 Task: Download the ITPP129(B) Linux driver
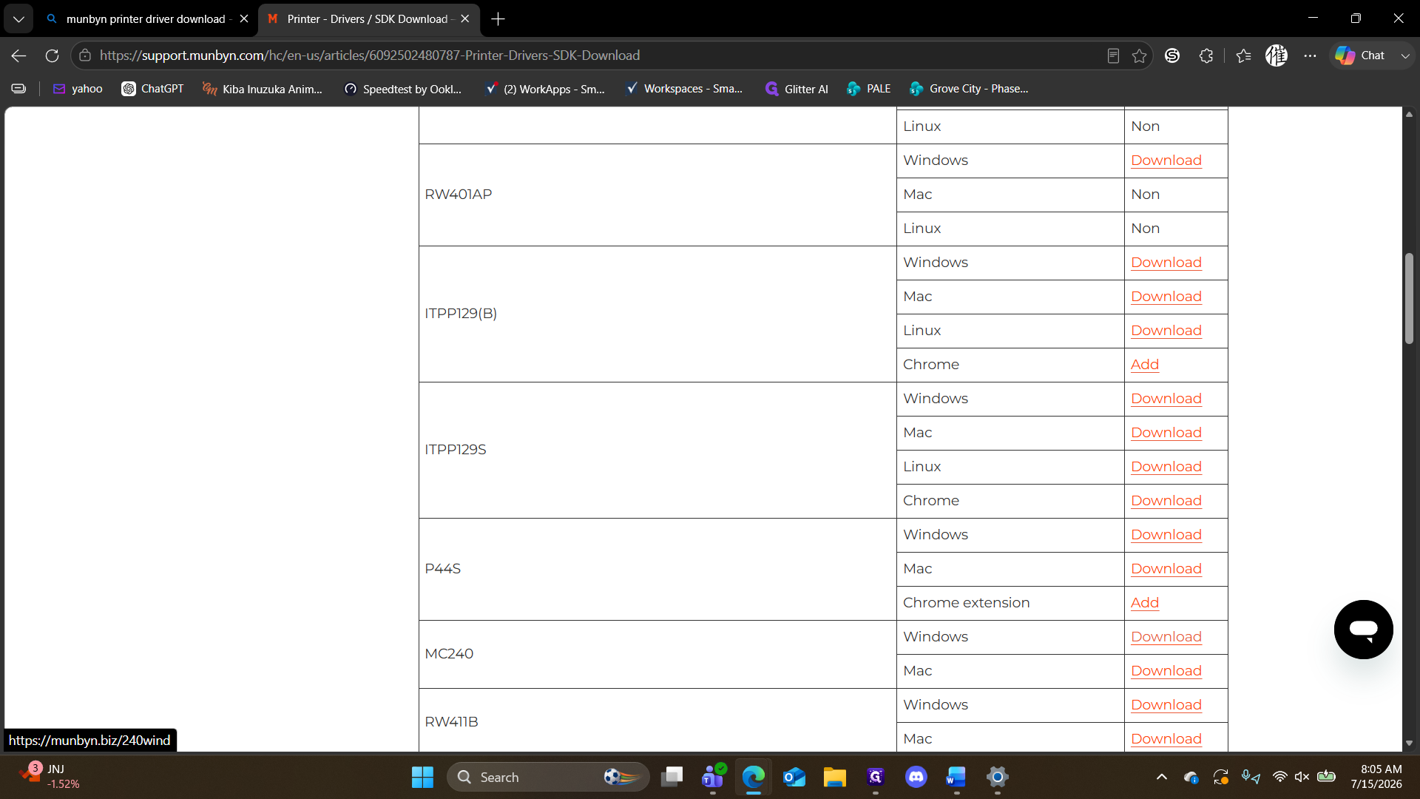point(1166,331)
